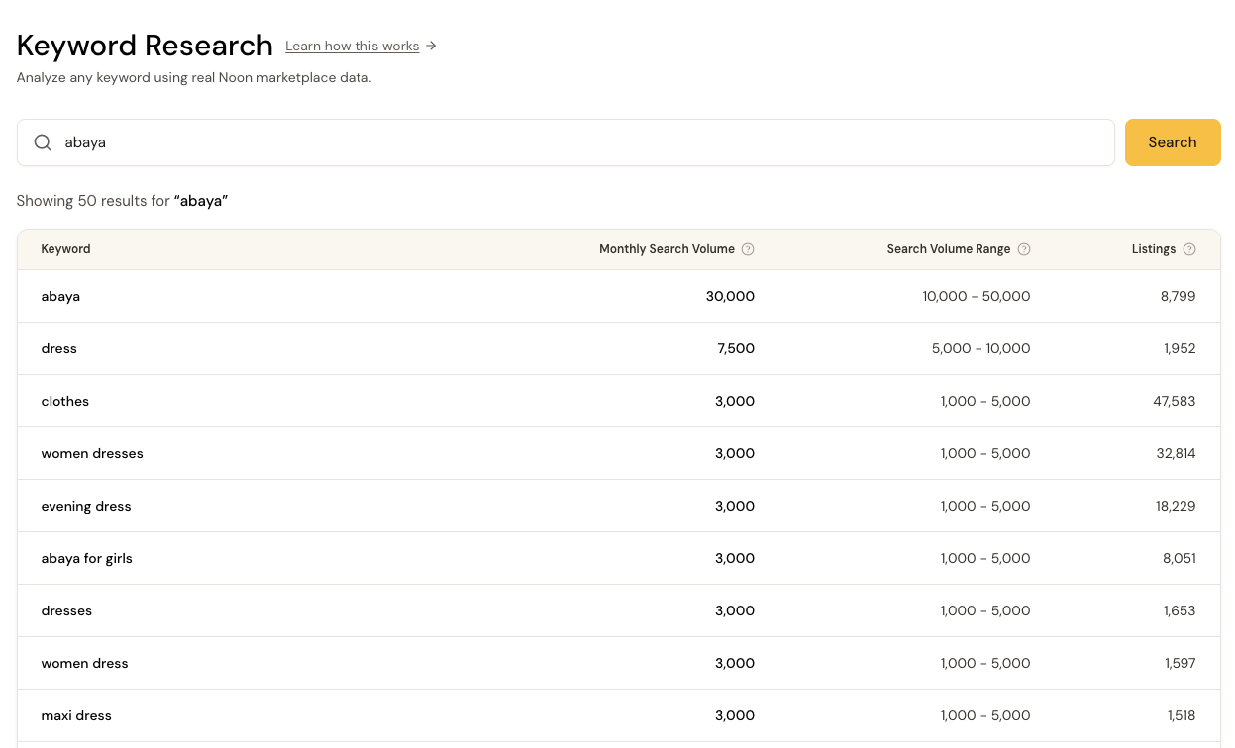Click the yellow Search button
Image resolution: width=1235 pixels, height=748 pixels.
click(1173, 142)
